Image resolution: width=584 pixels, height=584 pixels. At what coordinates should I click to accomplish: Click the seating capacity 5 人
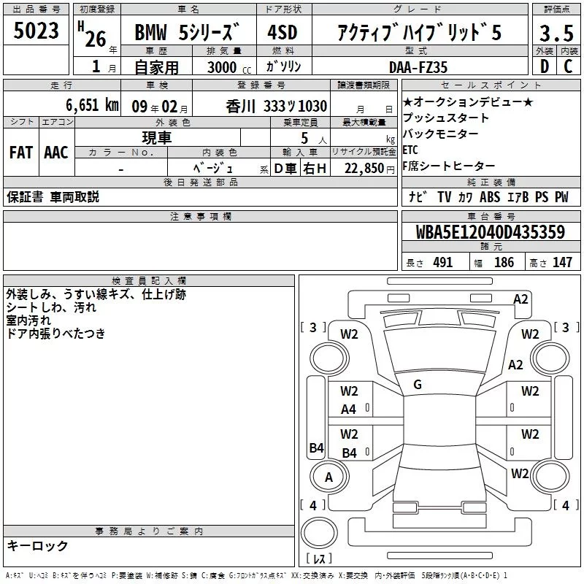tap(314, 139)
